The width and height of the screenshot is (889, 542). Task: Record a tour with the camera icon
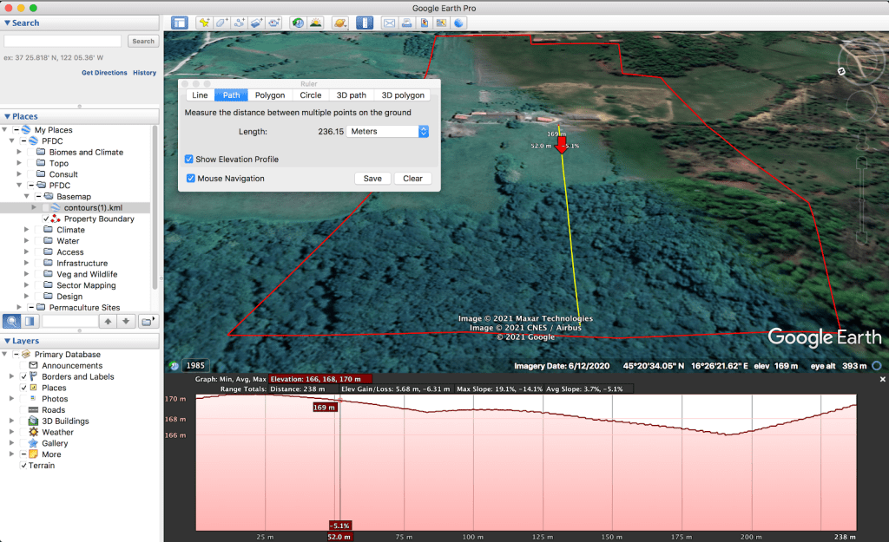[274, 23]
